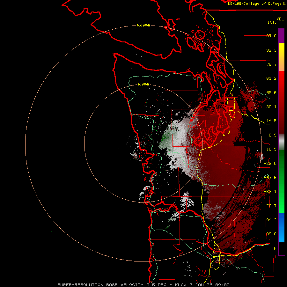The height and width of the screenshot is (287, 287).
Task: Click the gray near-zero segment of the color bar
Action: click(x=282, y=142)
